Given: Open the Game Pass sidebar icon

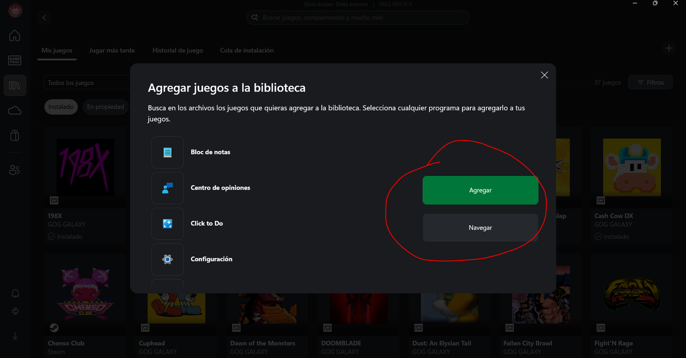Looking at the screenshot, I should coord(14,60).
